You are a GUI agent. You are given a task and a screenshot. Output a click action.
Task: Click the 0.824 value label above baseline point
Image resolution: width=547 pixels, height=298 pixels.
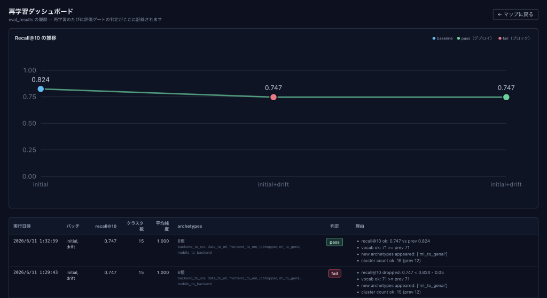point(41,80)
